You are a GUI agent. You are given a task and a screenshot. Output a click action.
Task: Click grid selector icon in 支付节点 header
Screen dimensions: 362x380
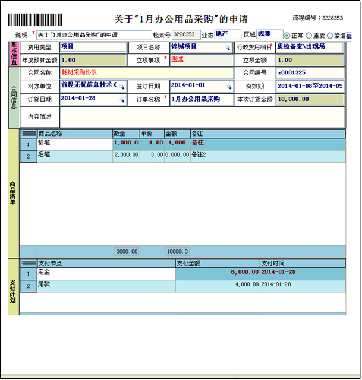pyautogui.click(x=29, y=263)
